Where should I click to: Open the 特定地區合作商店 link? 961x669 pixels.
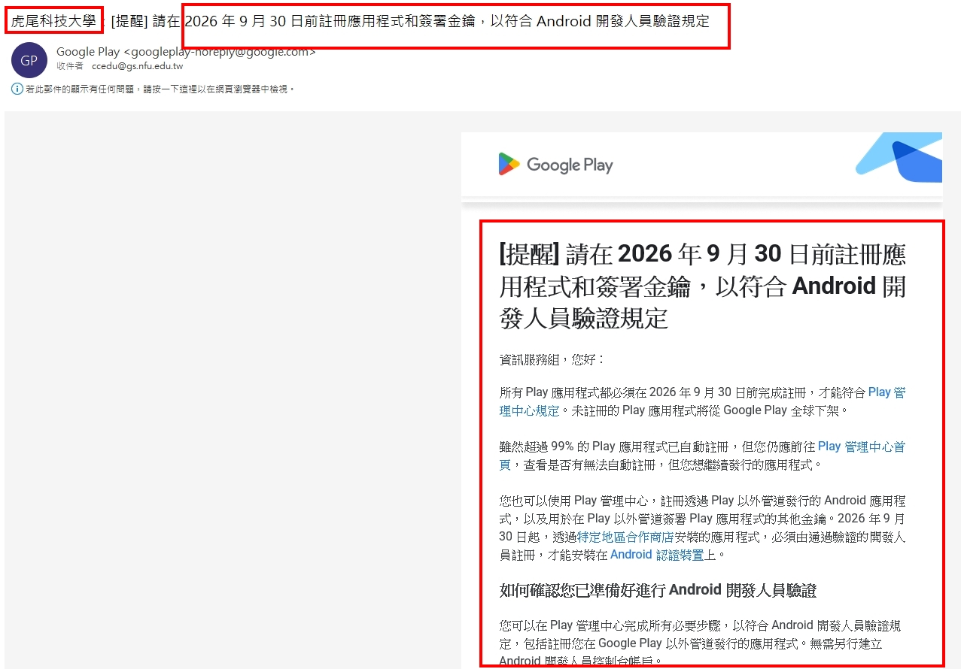click(625, 537)
